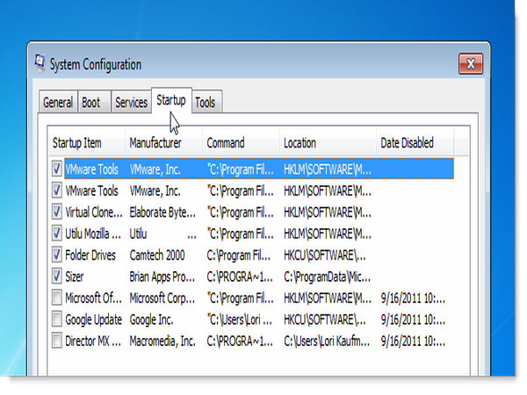Screen dimensions: 527x395
Task: Toggle the Folder Drives checkbox off
Action: coord(57,255)
